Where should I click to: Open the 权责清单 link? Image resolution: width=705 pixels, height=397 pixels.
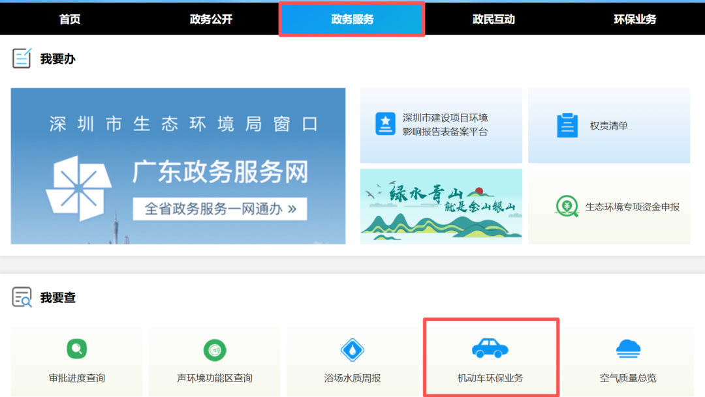point(608,126)
